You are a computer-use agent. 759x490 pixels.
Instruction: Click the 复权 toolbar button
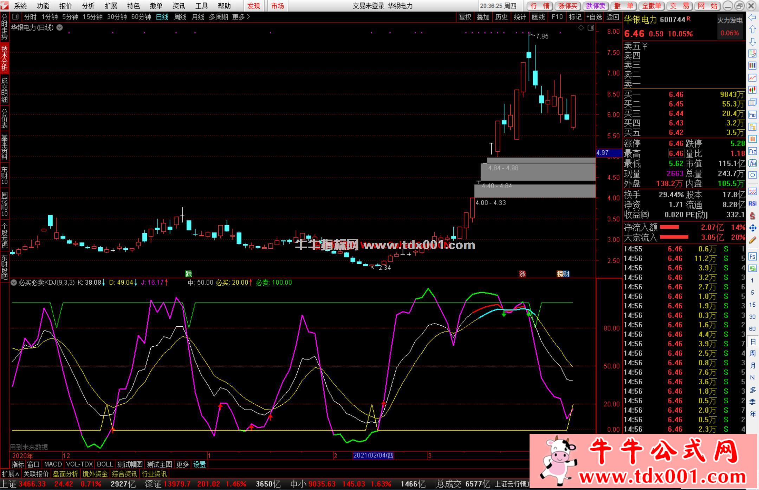[465, 17]
